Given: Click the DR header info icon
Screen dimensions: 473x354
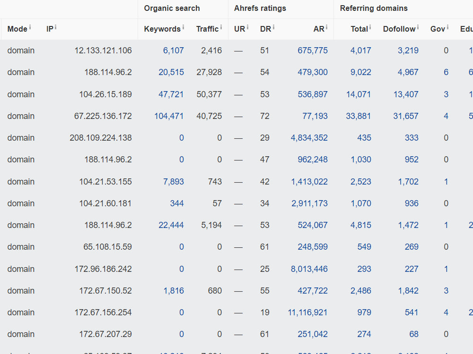Looking at the screenshot, I should (273, 27).
